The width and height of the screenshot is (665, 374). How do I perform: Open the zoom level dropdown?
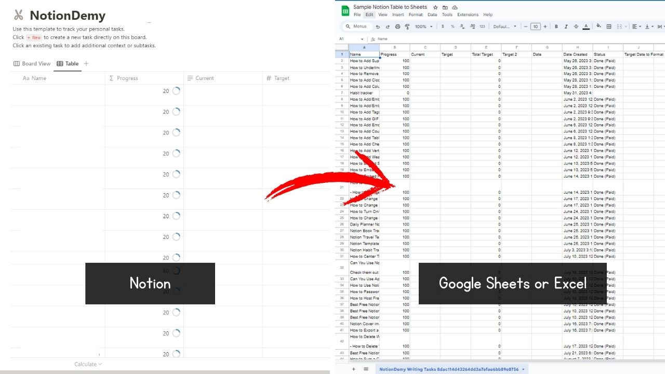tap(423, 26)
